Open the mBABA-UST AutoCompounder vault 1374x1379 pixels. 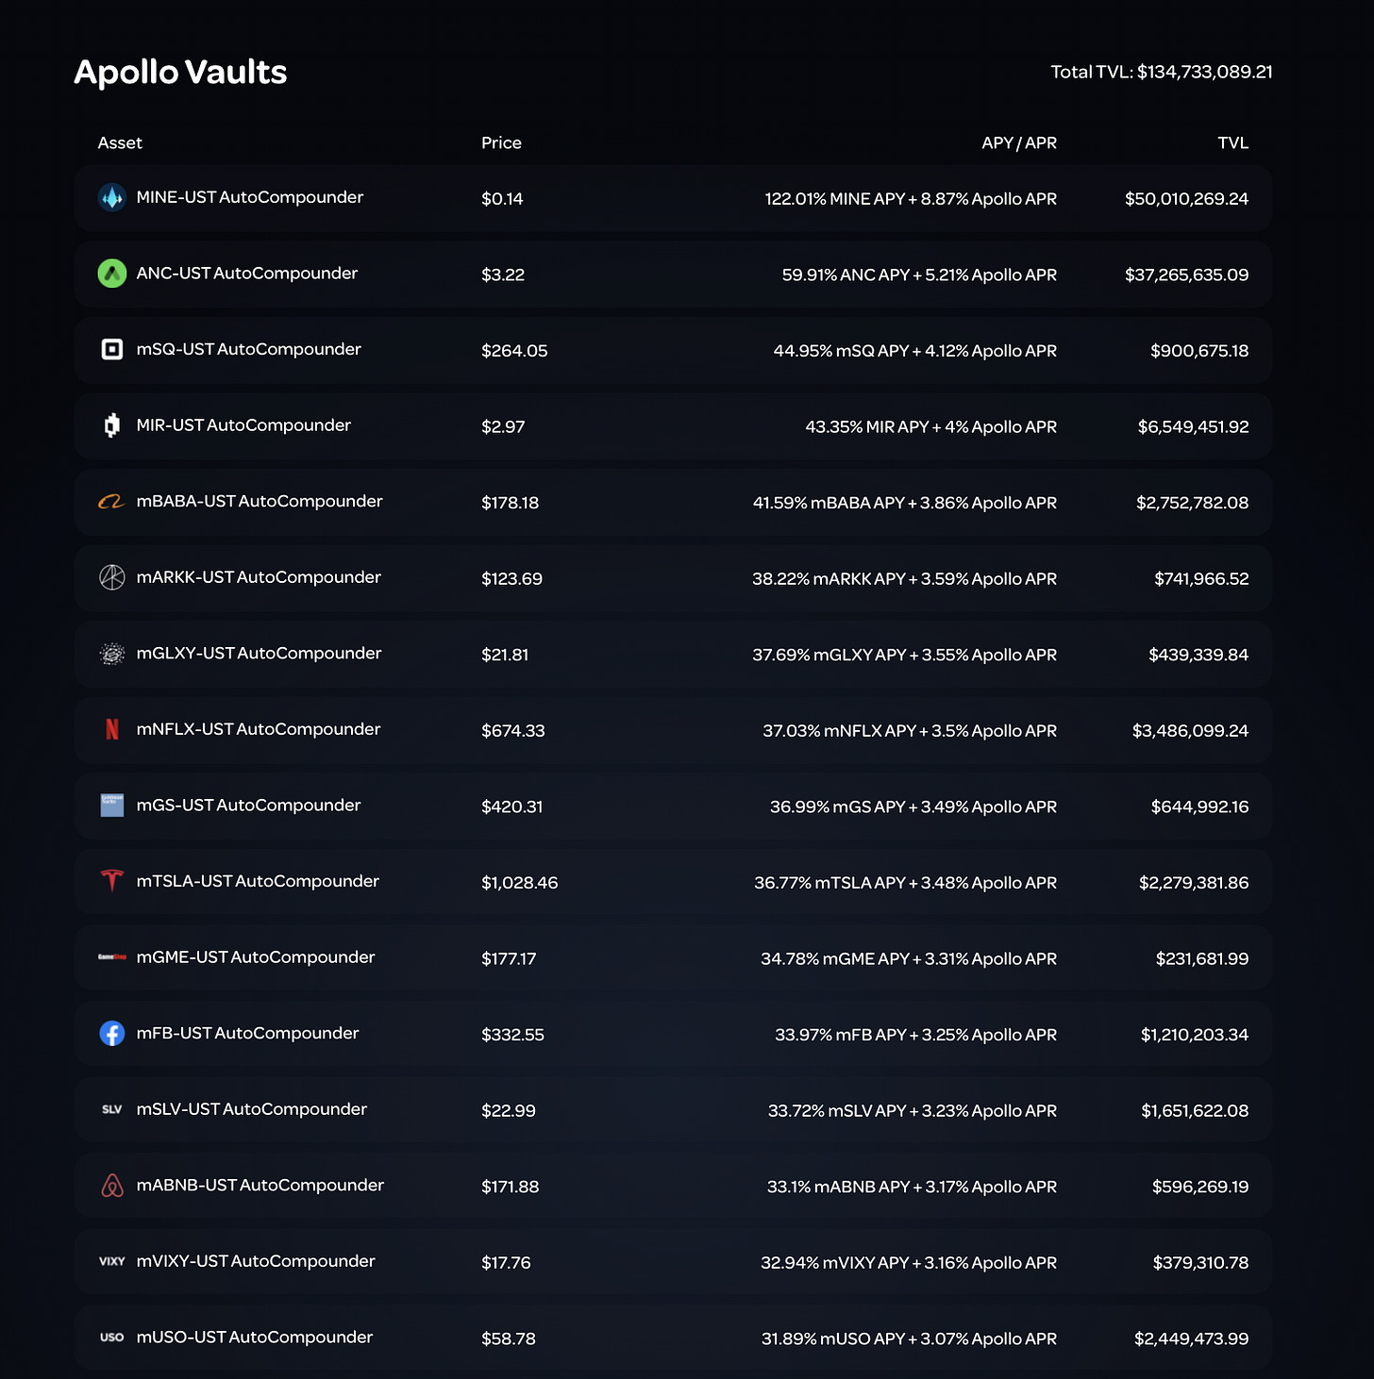tap(673, 503)
